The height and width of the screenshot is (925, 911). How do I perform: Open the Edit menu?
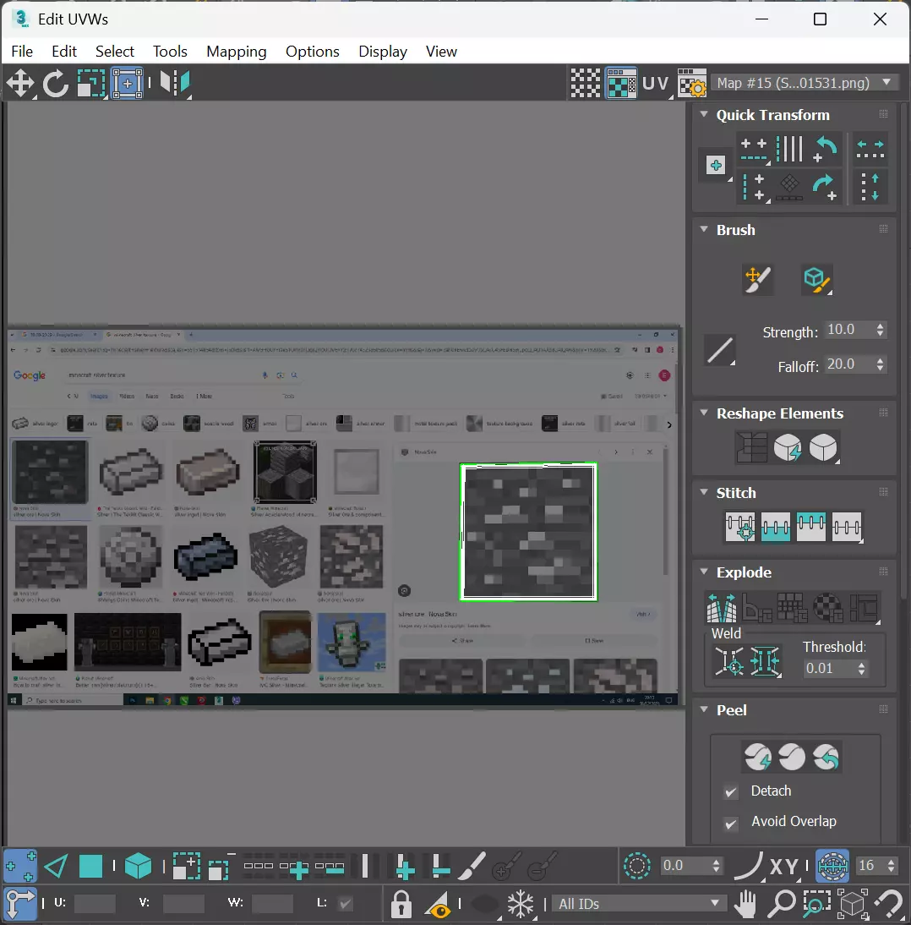click(x=63, y=52)
